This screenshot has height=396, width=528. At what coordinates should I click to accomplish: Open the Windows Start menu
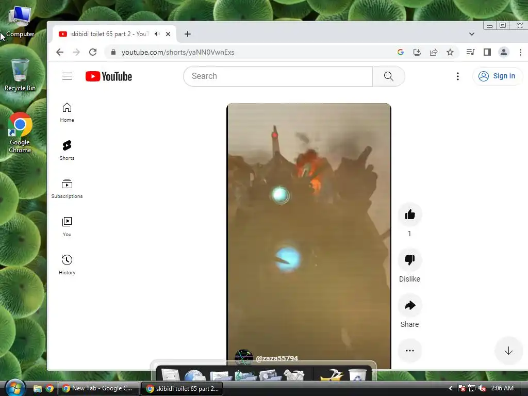tap(14, 388)
